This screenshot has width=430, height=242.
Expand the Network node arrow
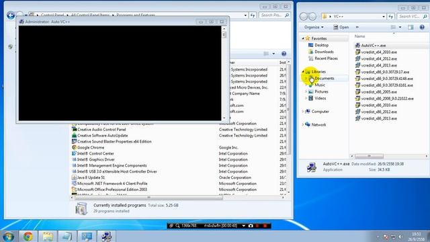[x=303, y=124]
